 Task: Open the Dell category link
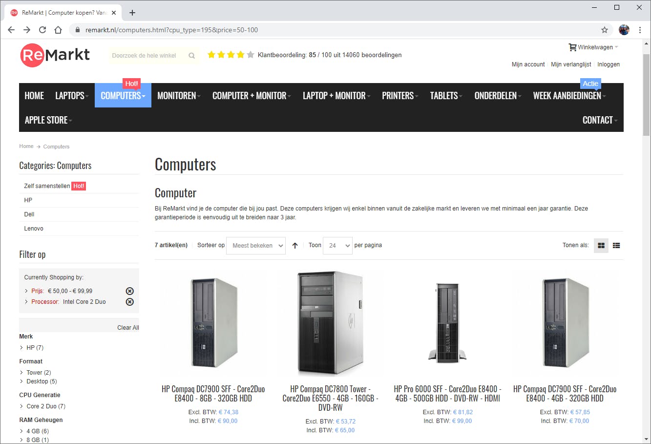click(29, 214)
